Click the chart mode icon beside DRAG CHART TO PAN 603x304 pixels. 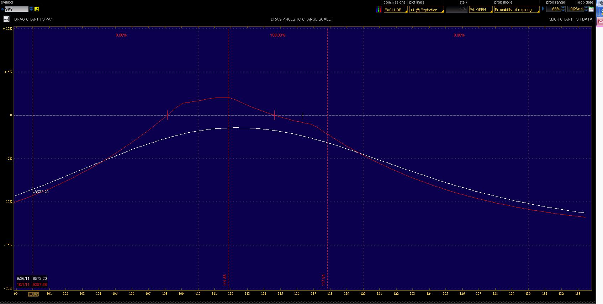click(6, 19)
